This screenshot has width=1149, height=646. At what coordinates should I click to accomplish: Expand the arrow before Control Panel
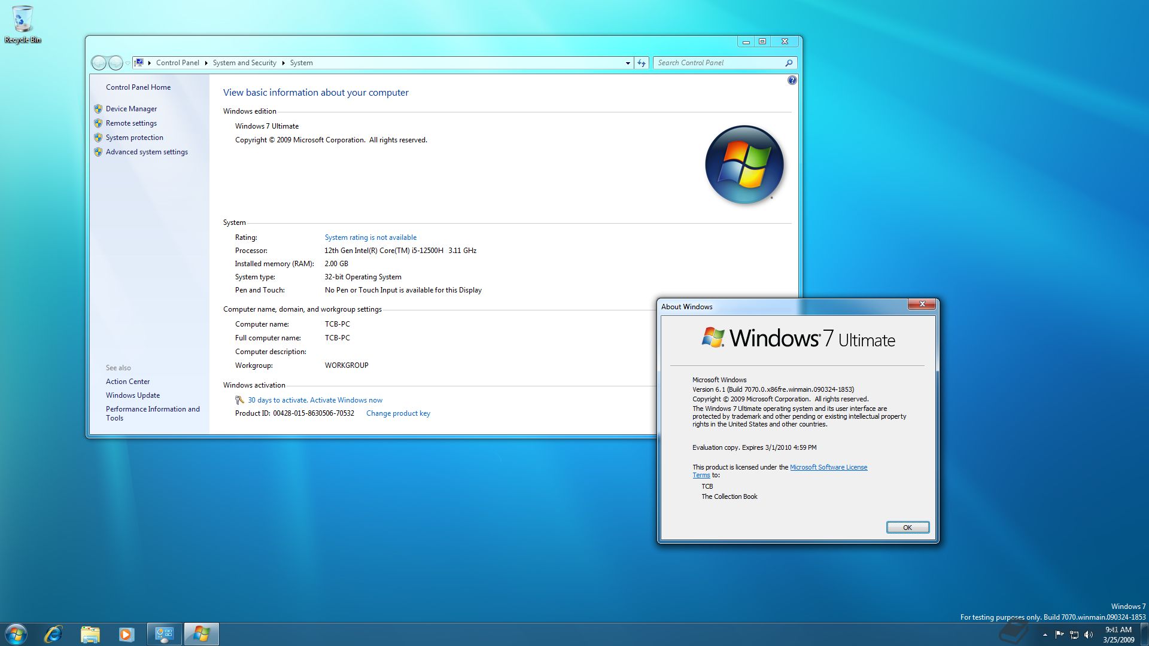point(149,63)
